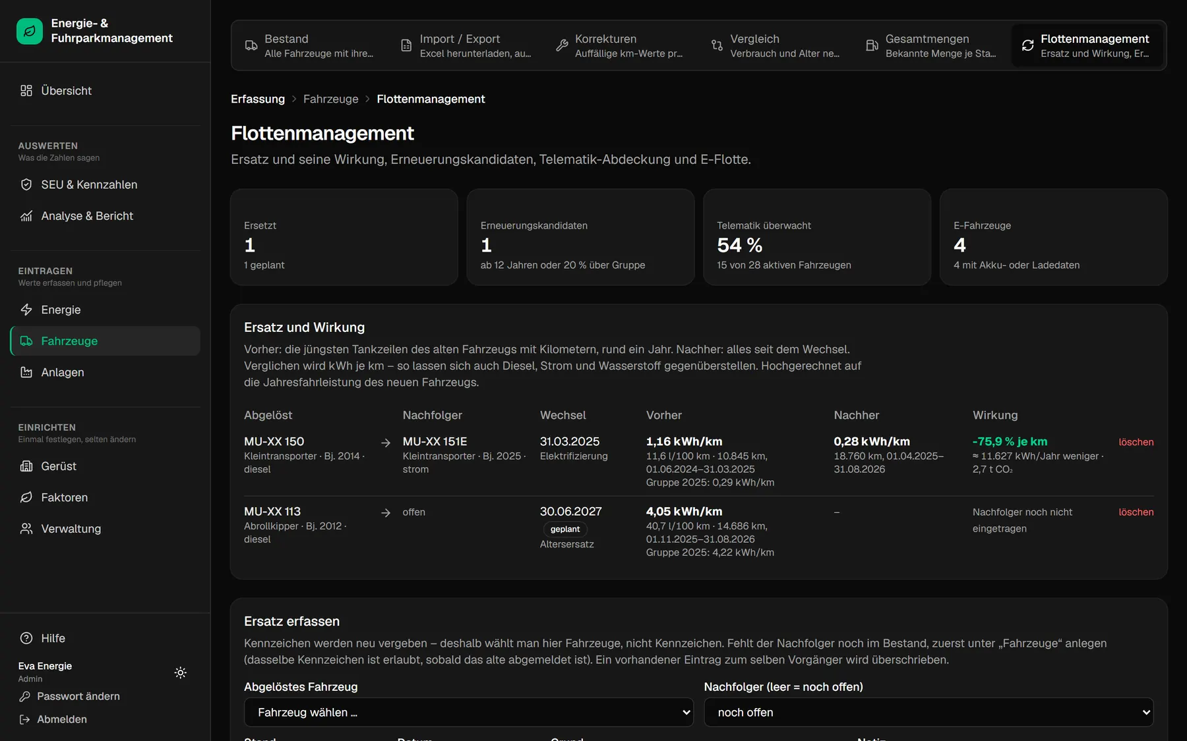Switch to the Gesamtmengen tab
1187x741 pixels.
click(931, 45)
